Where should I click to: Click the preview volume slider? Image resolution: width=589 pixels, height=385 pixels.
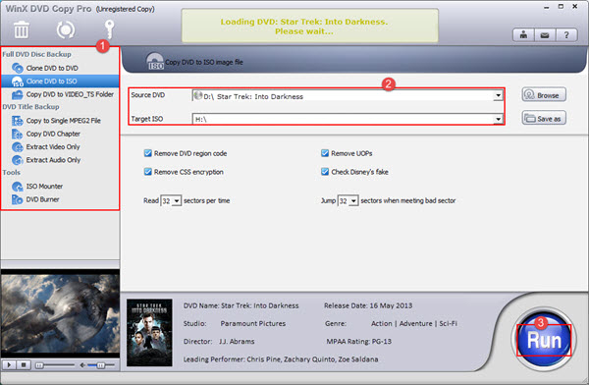pos(101,365)
